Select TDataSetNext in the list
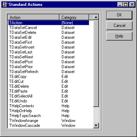Image resolution: width=137 pixels, height=137 pixels. click(49, 57)
